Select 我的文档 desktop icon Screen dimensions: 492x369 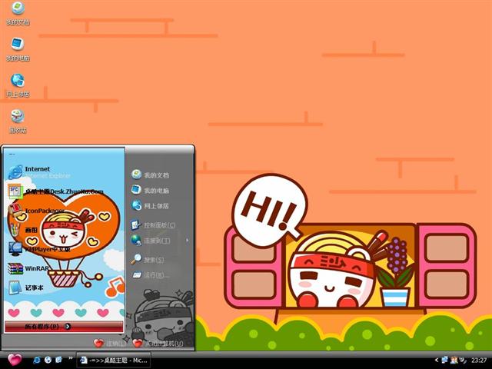pyautogui.click(x=17, y=12)
